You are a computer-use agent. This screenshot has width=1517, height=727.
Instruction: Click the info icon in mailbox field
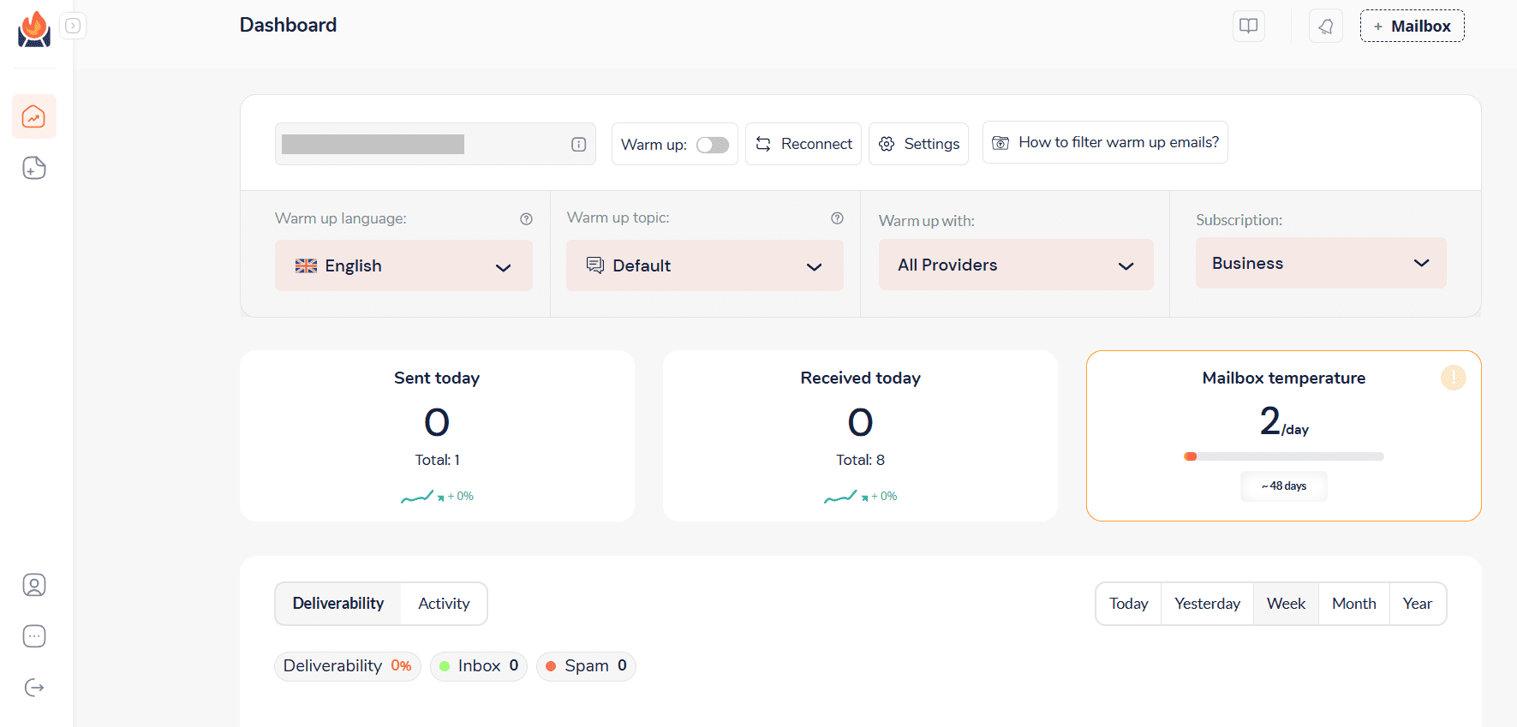click(x=579, y=145)
